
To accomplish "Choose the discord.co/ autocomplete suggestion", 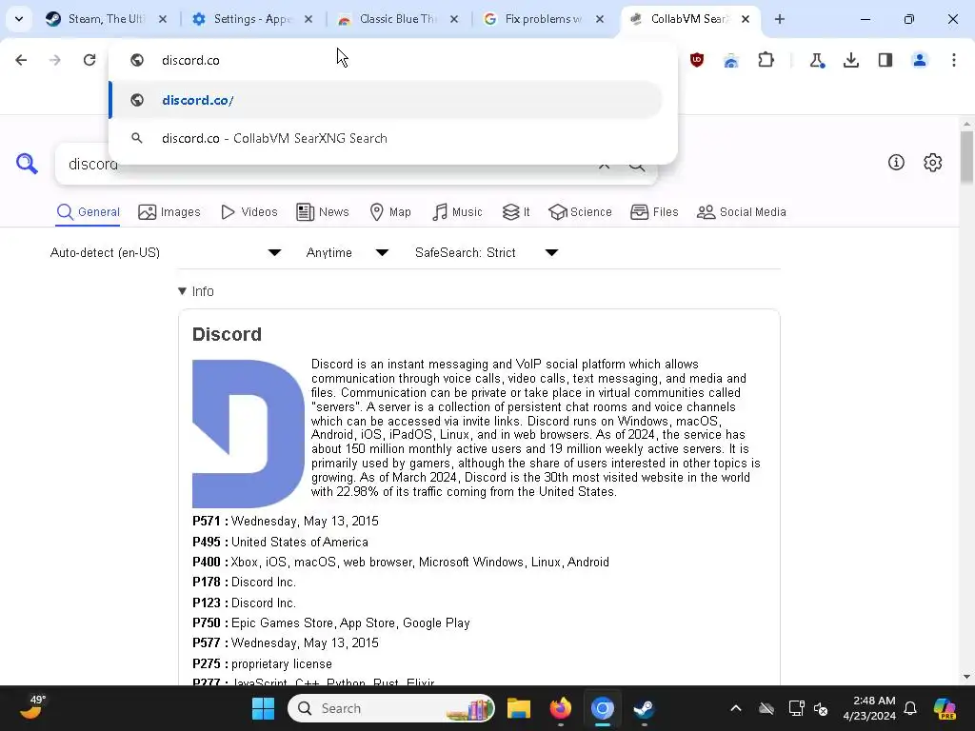I will tap(386, 100).
